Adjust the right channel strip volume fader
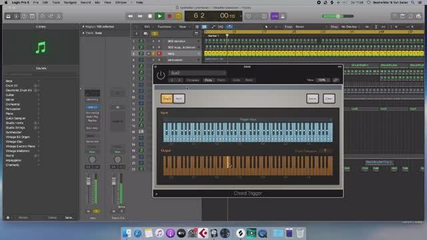Image resolution: width=427 pixels, height=240 pixels. [x=114, y=182]
